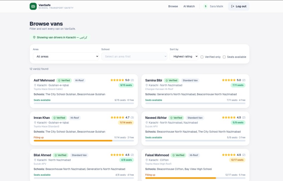Open the Sort by Highest rating dropdown

[x=184, y=56]
